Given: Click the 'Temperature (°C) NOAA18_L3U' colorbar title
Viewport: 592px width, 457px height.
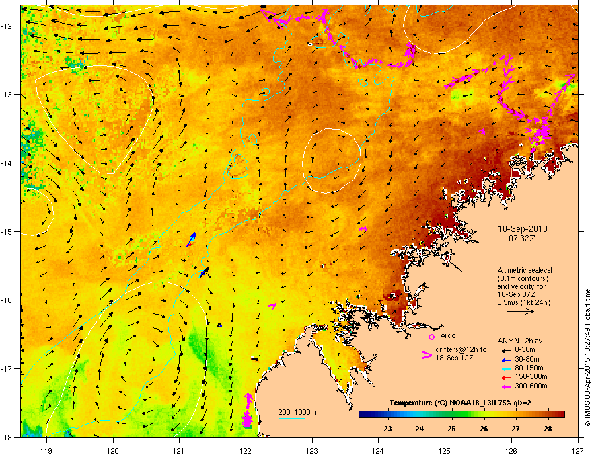Looking at the screenshot, I should 442,403.
